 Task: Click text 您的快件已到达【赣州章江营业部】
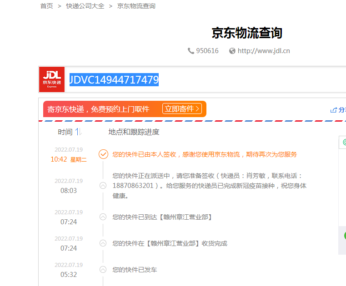[162, 217]
